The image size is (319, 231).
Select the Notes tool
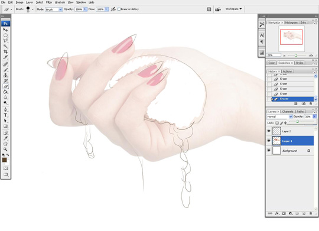5,133
